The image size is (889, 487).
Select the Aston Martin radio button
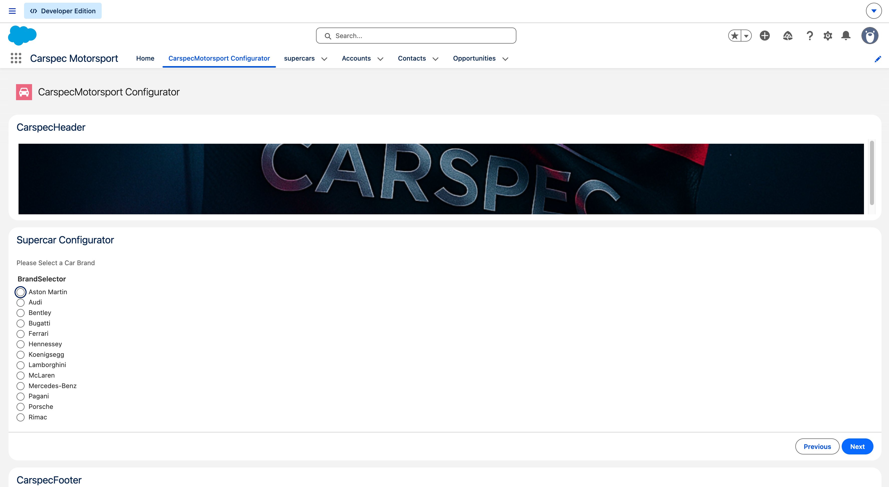(21, 292)
